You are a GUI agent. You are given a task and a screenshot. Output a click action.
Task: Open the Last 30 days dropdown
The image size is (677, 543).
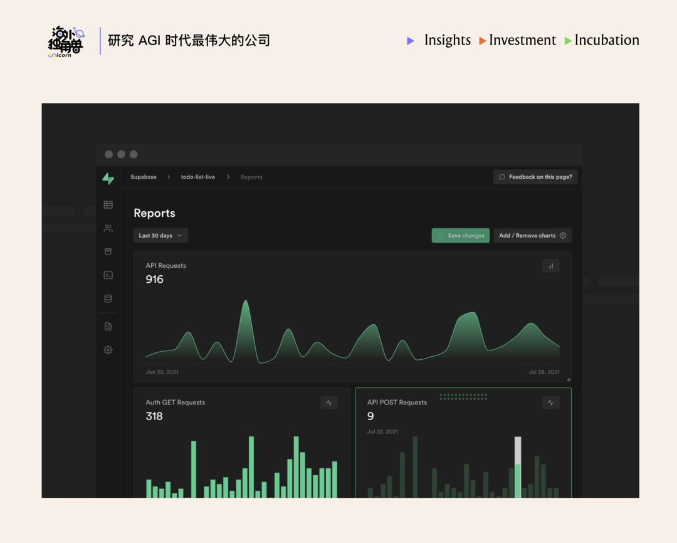point(160,235)
